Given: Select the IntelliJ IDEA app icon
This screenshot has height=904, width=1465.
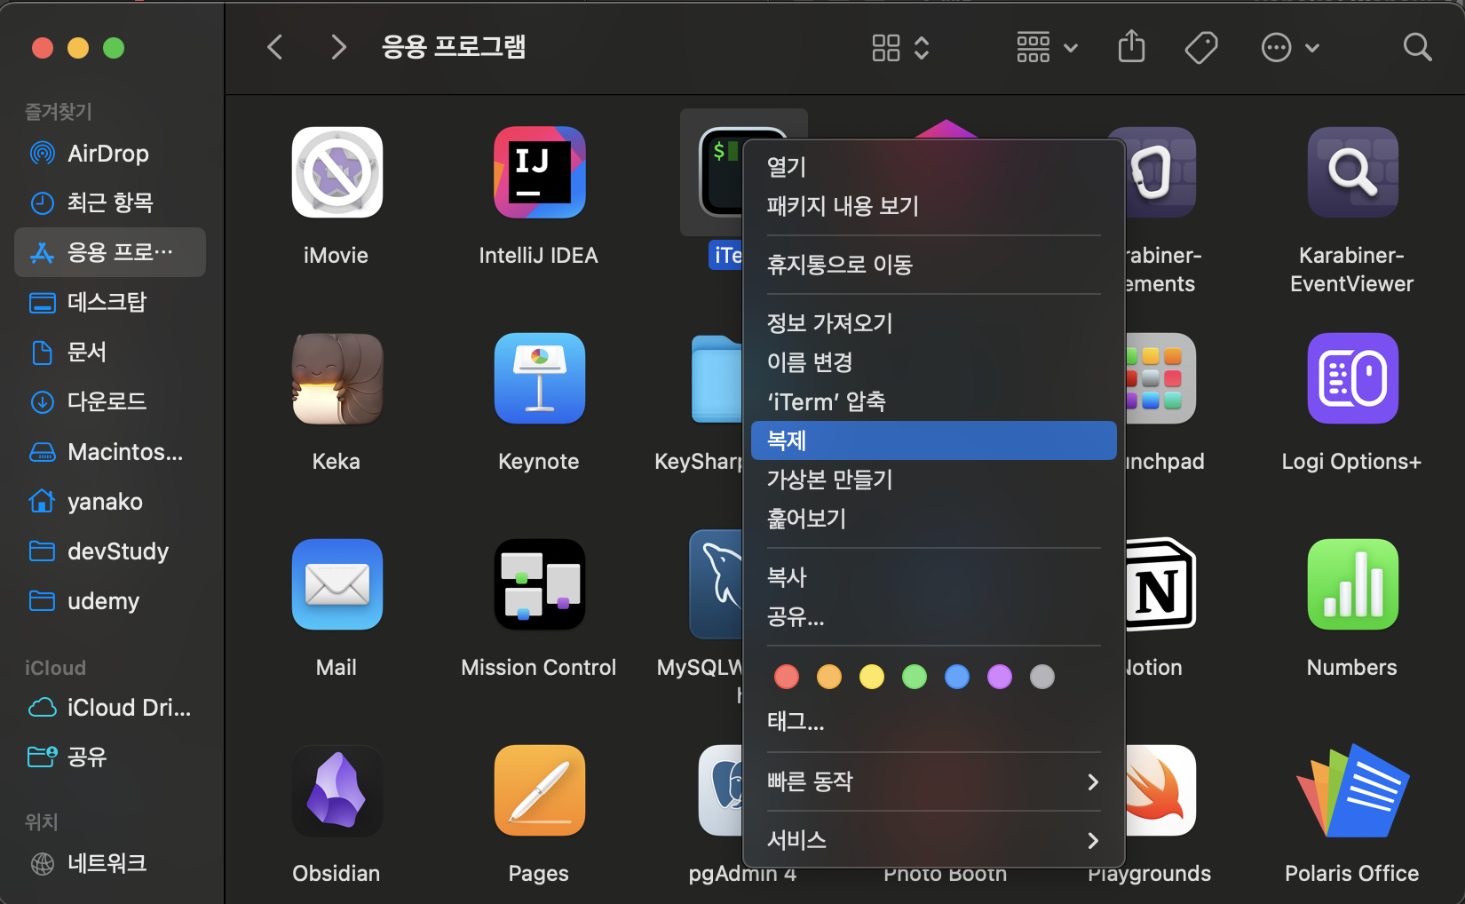Looking at the screenshot, I should tap(539, 172).
